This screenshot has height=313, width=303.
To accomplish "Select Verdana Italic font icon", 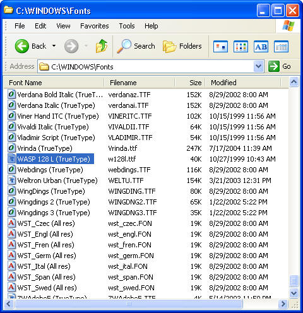I will pyautogui.click(x=11, y=105).
